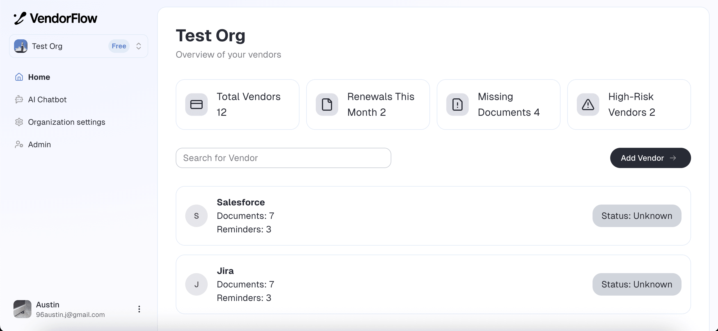This screenshot has width=718, height=331.
Task: Click the VendorFlow logo icon
Action: tap(20, 19)
